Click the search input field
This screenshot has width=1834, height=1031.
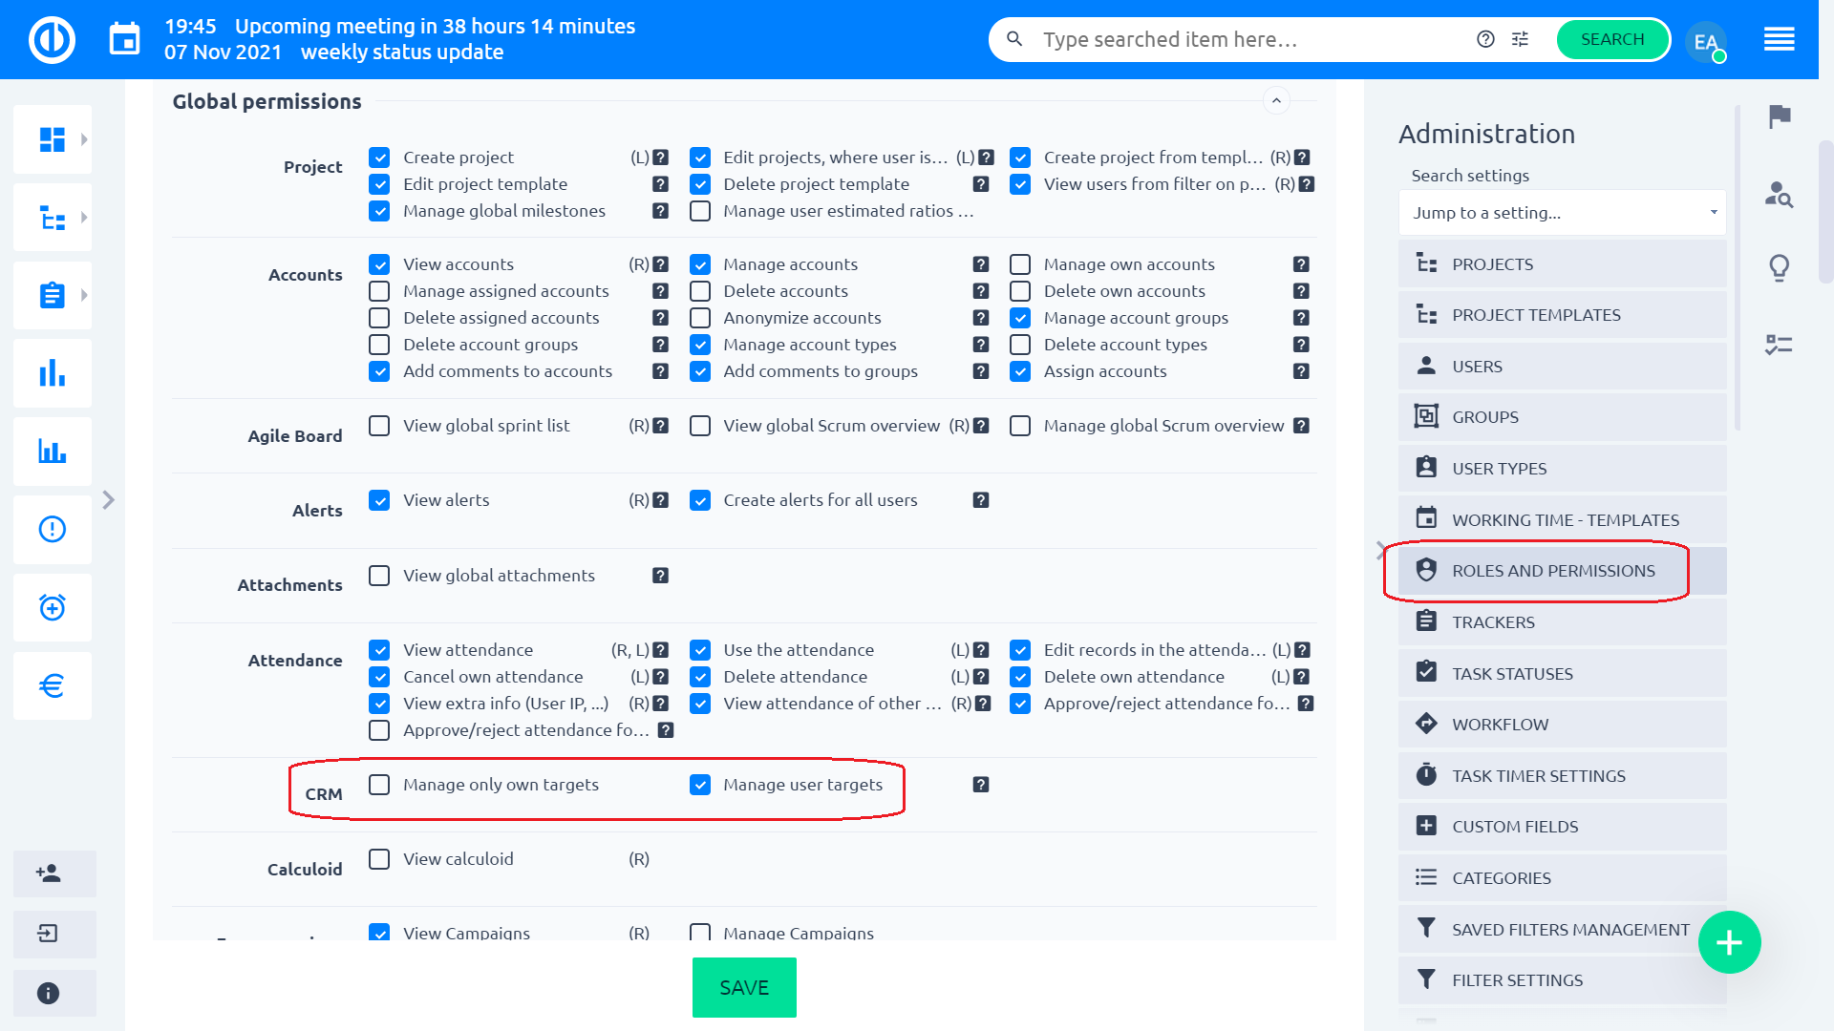click(1242, 39)
